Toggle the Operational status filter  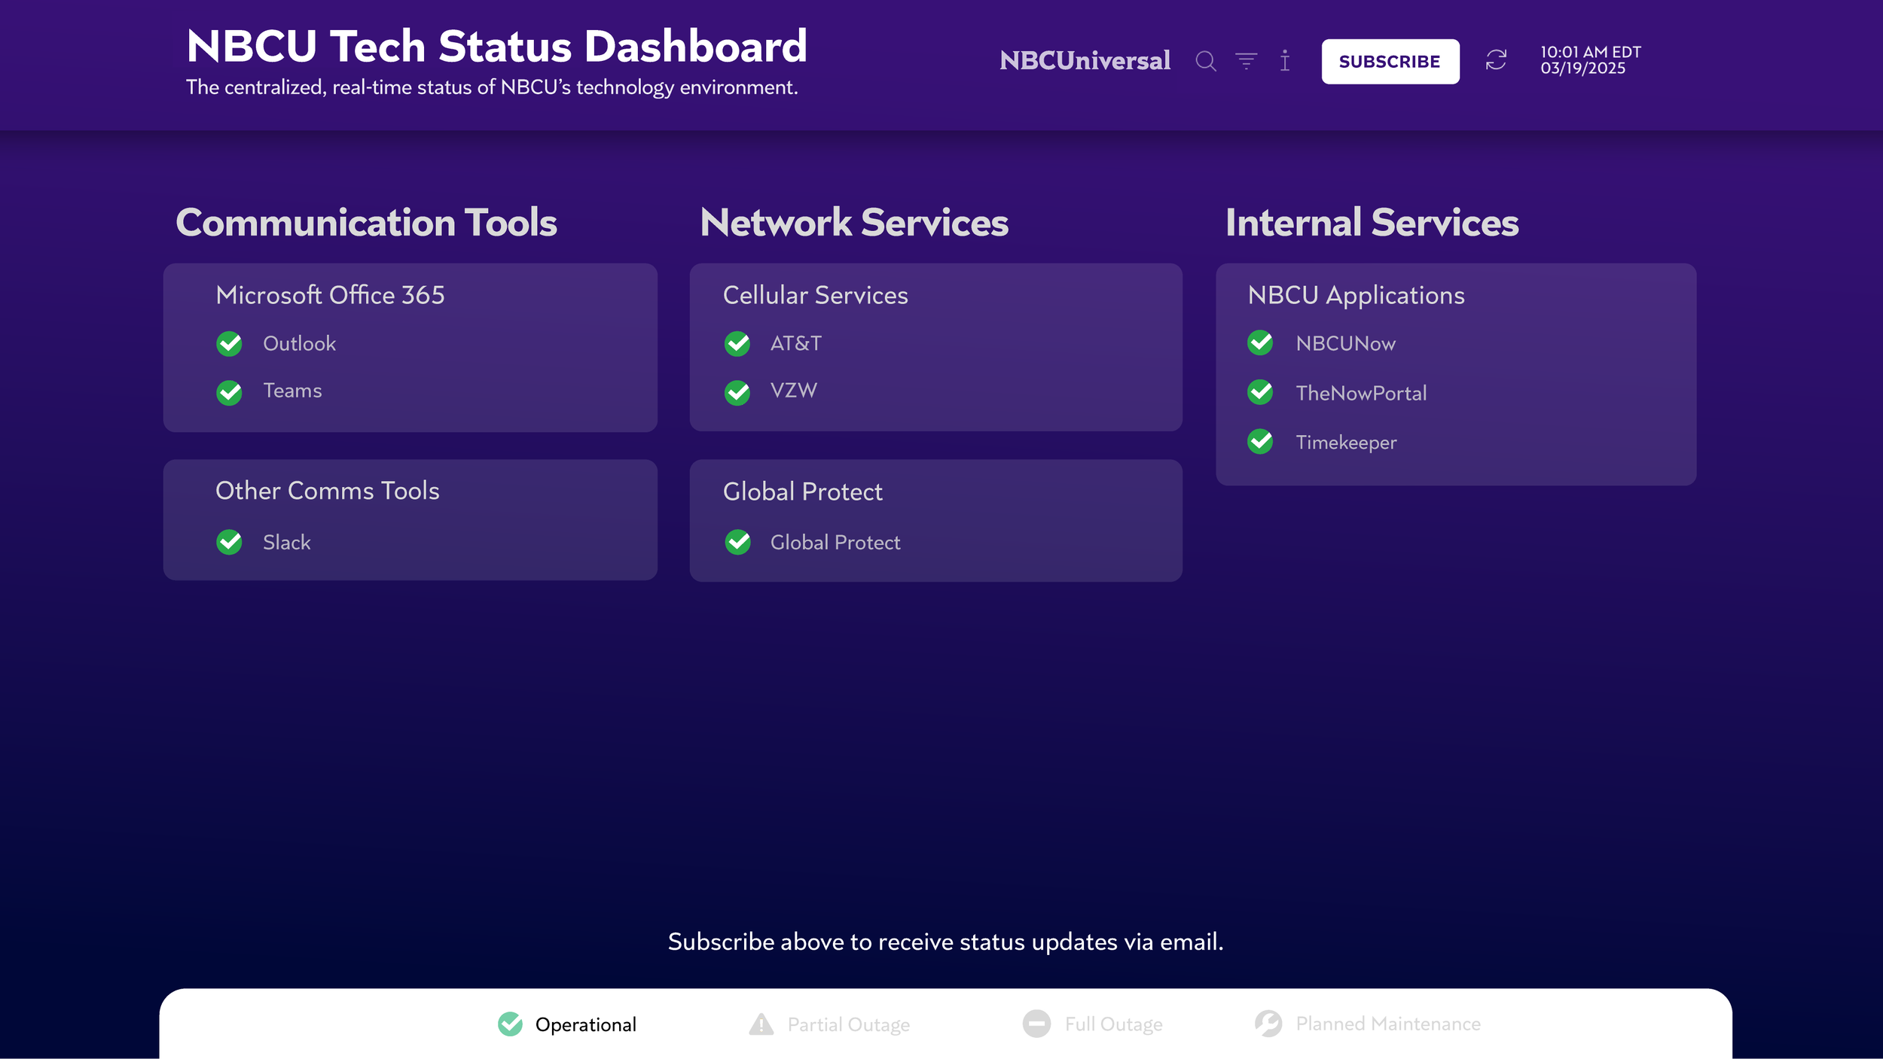coord(568,1024)
